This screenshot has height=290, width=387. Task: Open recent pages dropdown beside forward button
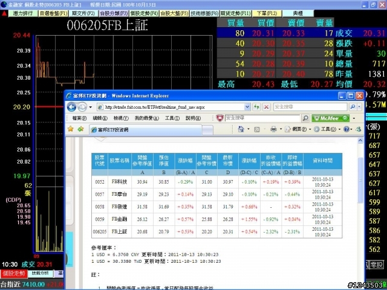click(x=91, y=107)
